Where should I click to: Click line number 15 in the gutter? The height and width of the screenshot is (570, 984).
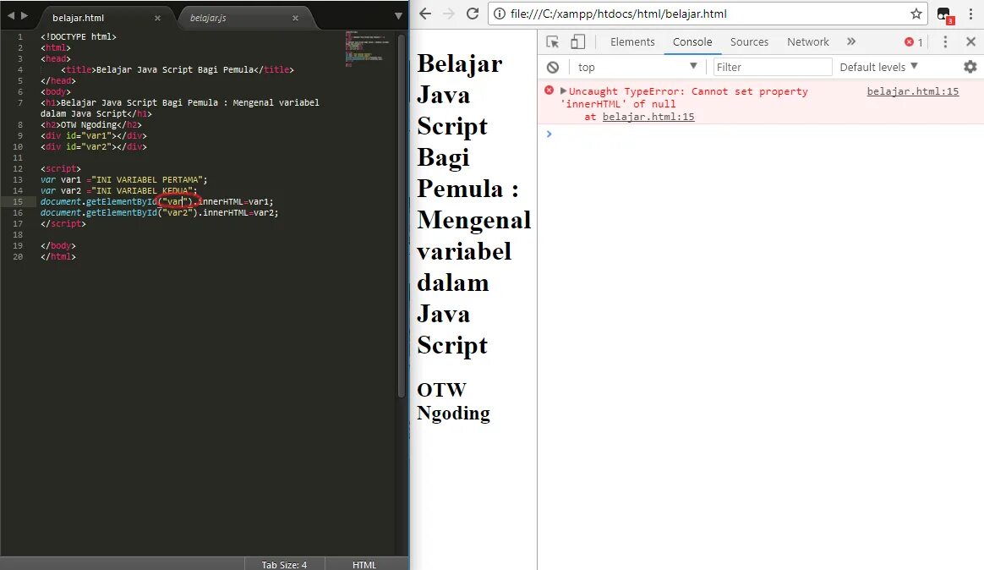(18, 202)
